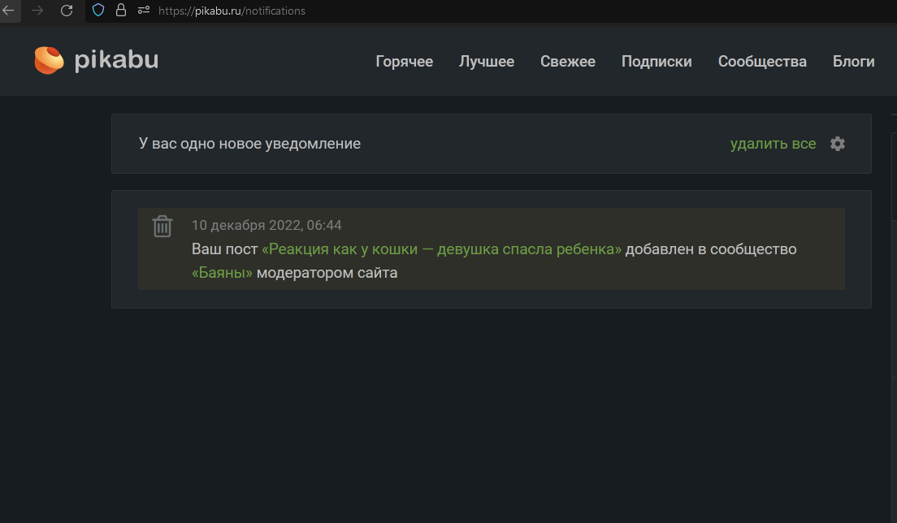897x523 pixels.
Task: Click the padlock site security icon
Action: [121, 11]
